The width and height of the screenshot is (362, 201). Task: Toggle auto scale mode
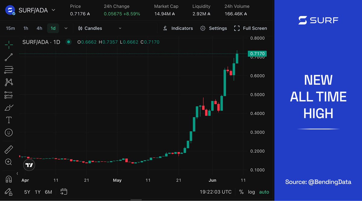(x=264, y=192)
